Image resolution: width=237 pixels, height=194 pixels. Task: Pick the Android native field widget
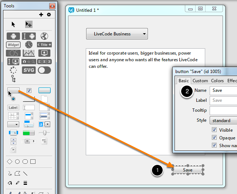29,36
